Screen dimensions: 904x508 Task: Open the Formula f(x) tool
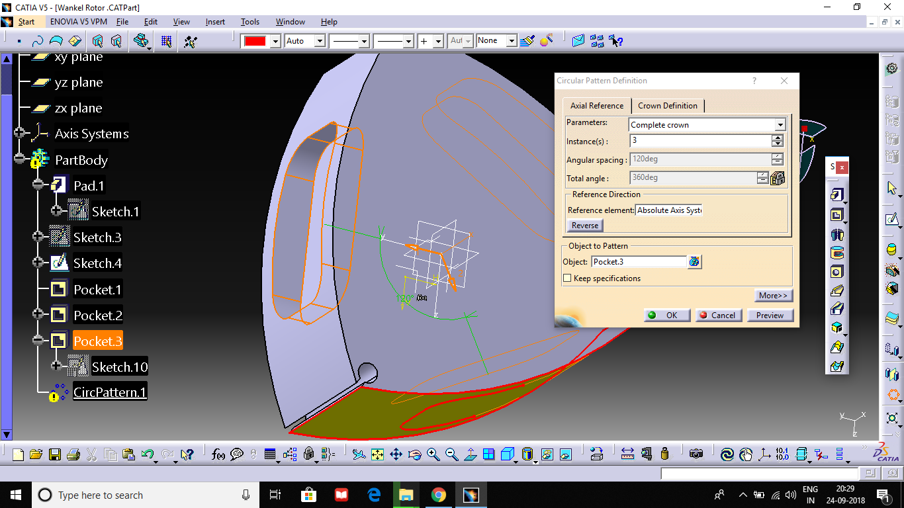(218, 454)
